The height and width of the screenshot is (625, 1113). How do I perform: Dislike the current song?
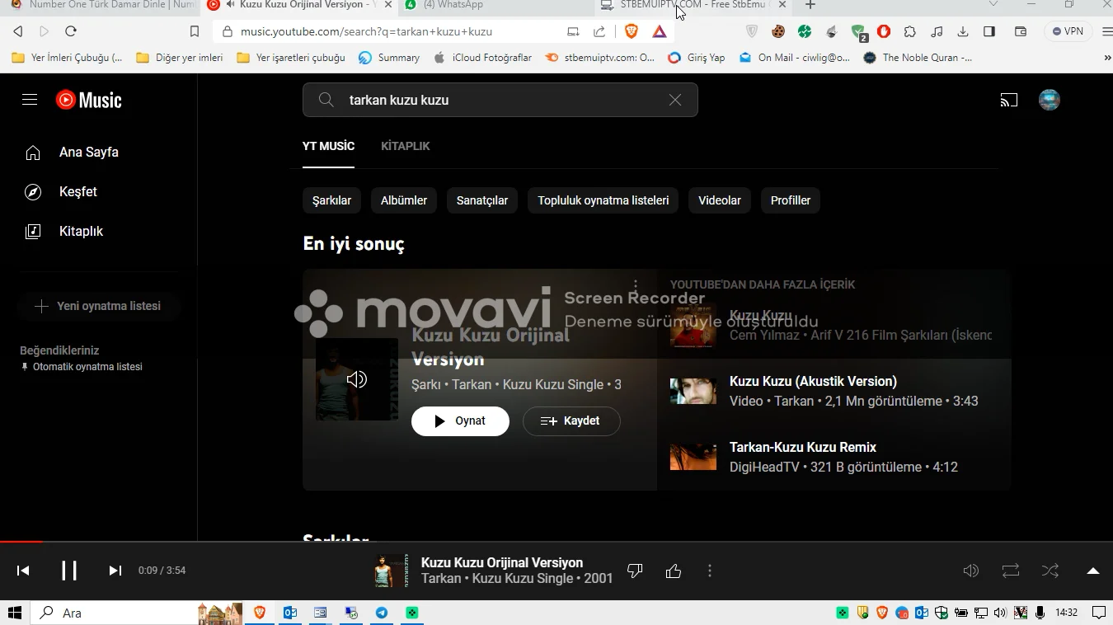(635, 571)
